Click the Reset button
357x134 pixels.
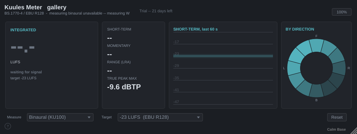coord(337,117)
